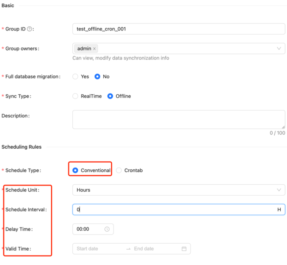Click the Group ID text field
Viewport: 287px width, 265px height.
click(x=178, y=29)
